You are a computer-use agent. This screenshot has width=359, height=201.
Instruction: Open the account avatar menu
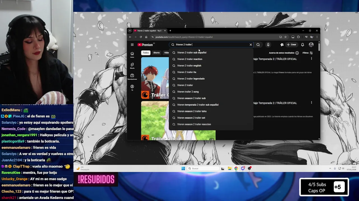(x=311, y=45)
